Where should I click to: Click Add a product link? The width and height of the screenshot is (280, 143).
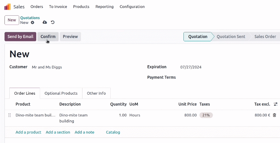tap(29, 132)
